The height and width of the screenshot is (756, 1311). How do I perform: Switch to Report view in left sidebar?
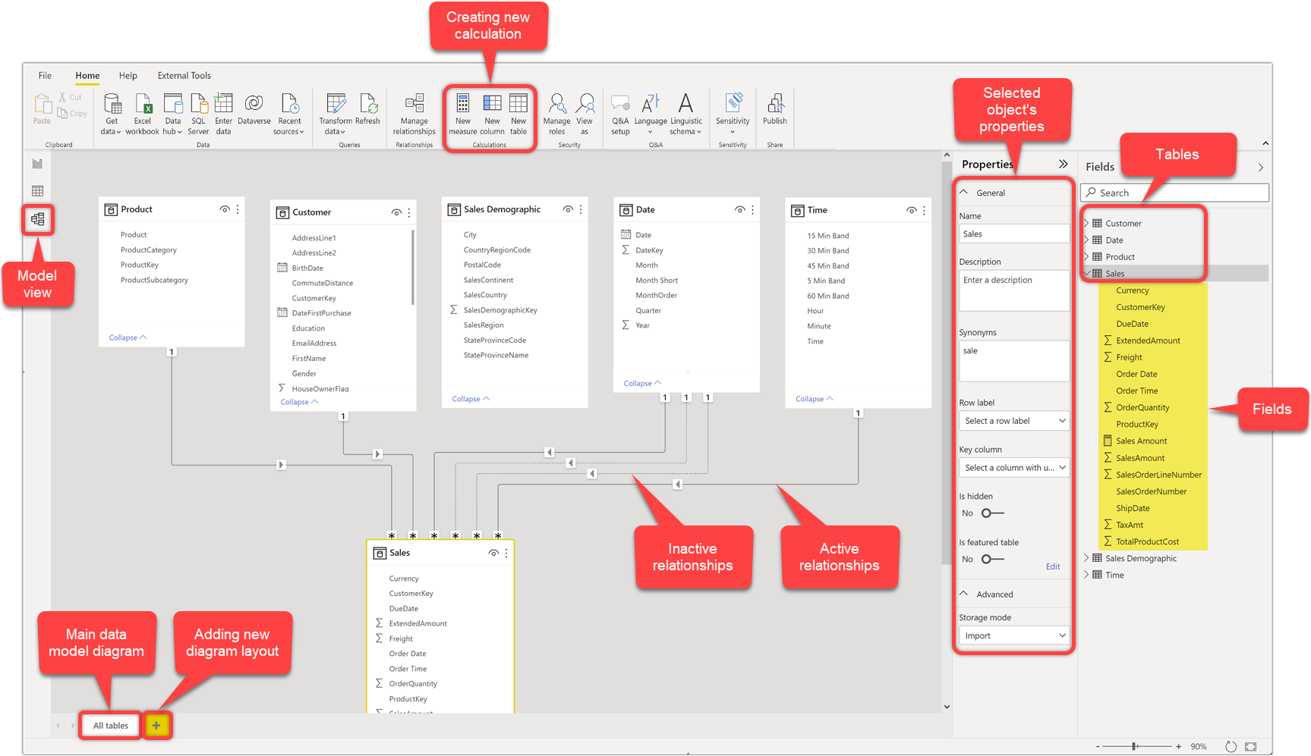pos(37,163)
